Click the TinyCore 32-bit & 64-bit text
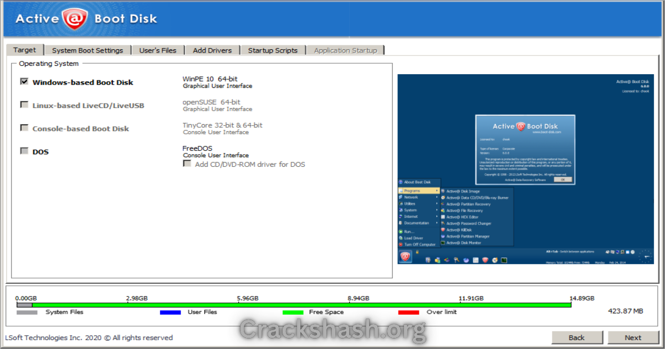Screen dimensions: 665x349 (x=223, y=125)
